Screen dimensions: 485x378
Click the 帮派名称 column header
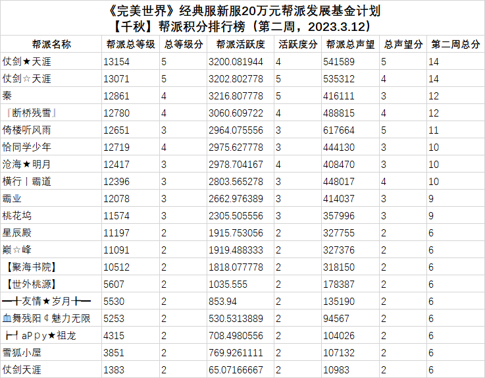coord(51,44)
